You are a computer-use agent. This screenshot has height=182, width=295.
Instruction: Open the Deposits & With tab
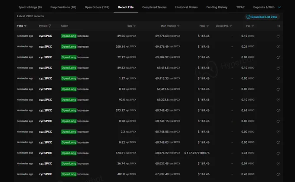point(264,7)
